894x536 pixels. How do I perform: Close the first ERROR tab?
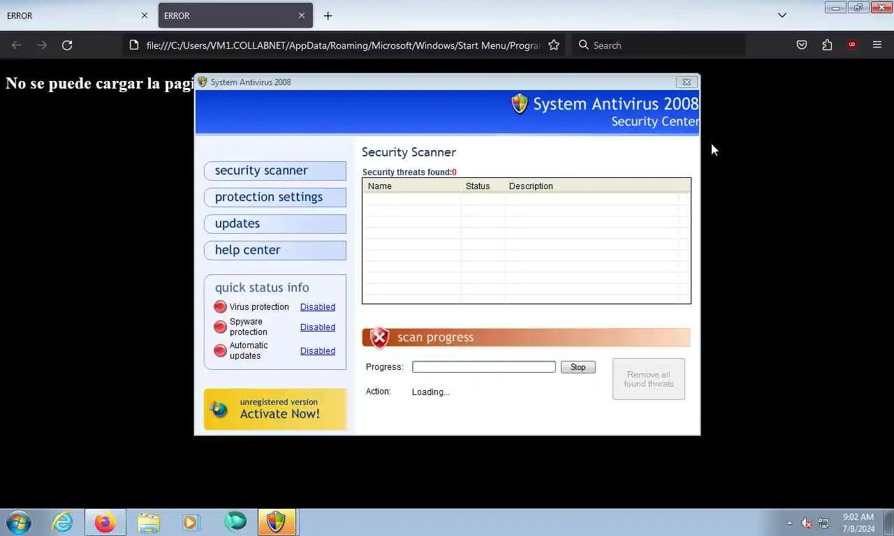coord(145,15)
